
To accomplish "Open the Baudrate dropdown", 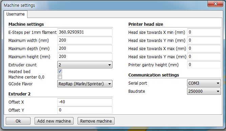I will 204,91.
